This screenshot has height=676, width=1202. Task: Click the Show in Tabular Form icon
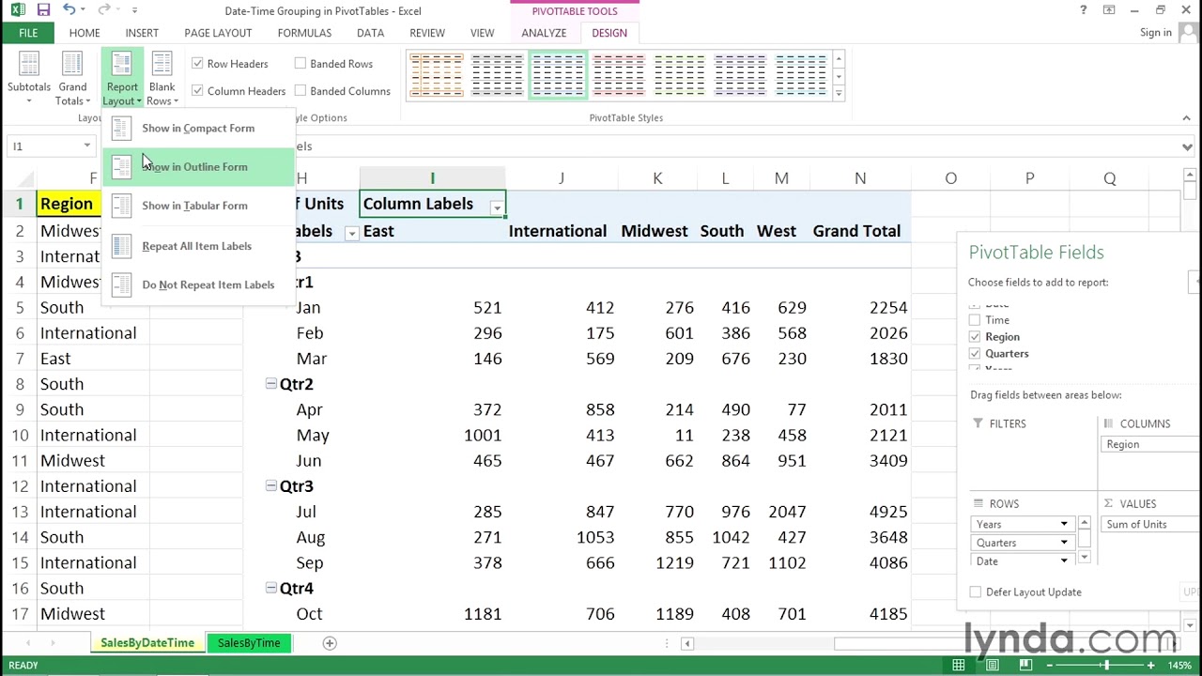(121, 206)
